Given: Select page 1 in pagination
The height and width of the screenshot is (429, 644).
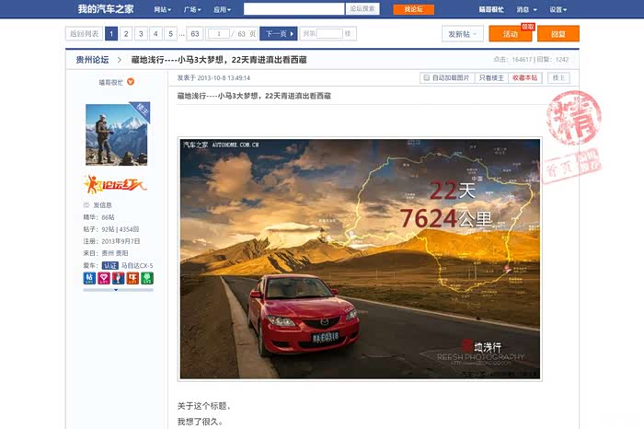Looking at the screenshot, I should pos(111,34).
